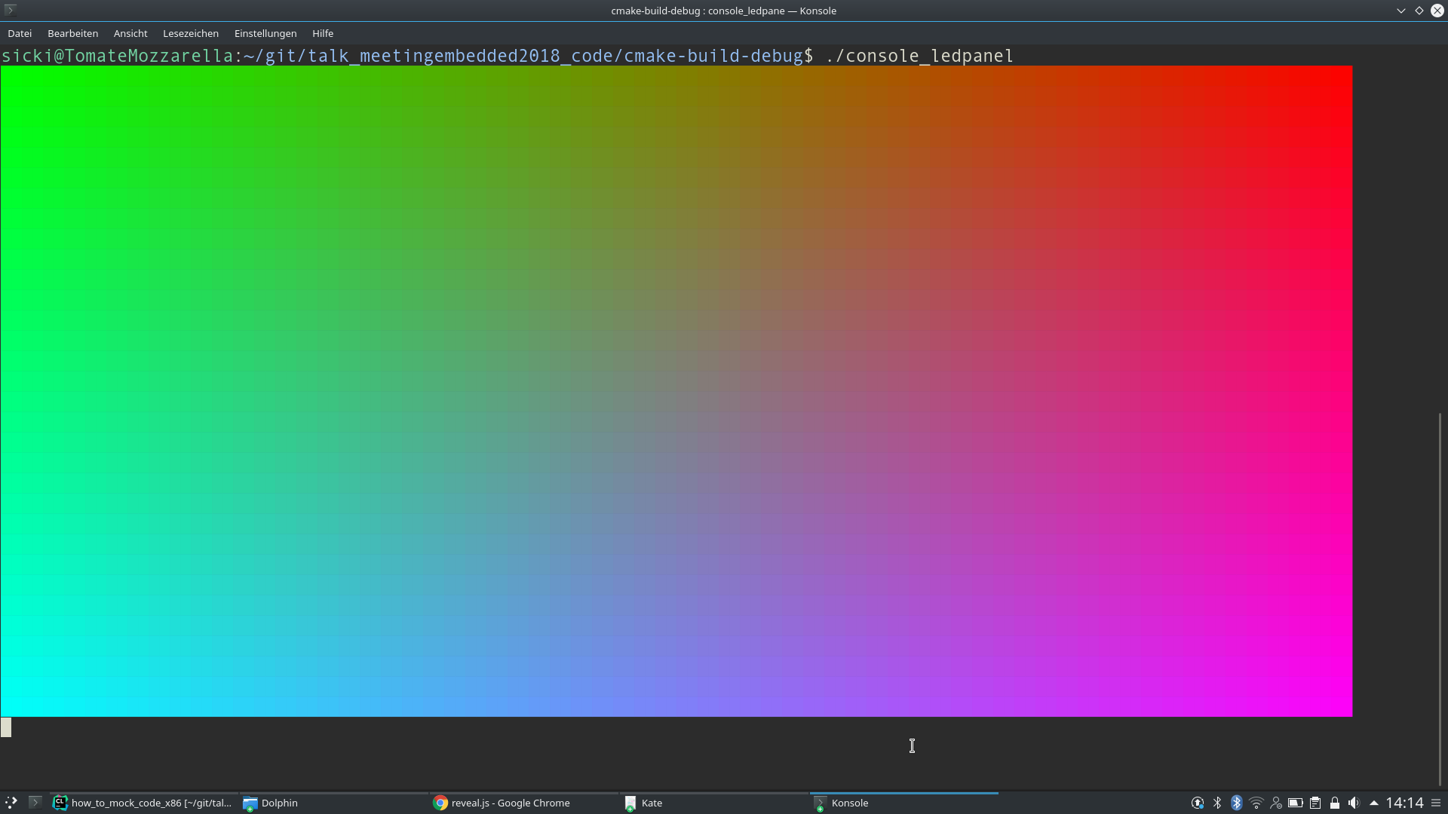Open the KDE application launcher
The width and height of the screenshot is (1448, 814).
click(x=11, y=803)
